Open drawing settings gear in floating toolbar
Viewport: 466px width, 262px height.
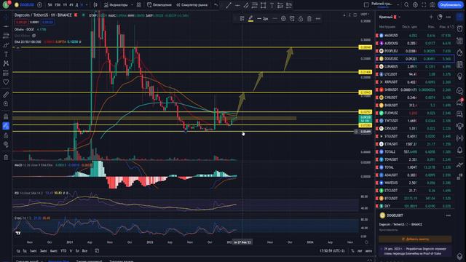(283, 19)
